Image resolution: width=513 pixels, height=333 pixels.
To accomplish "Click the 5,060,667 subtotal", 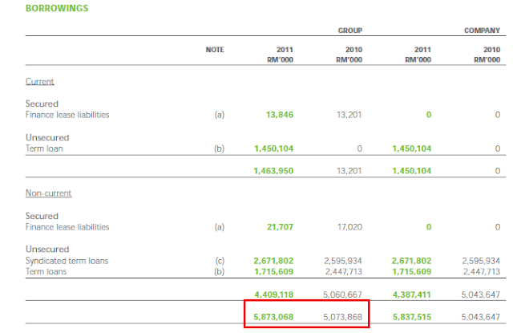I will tap(343, 294).
